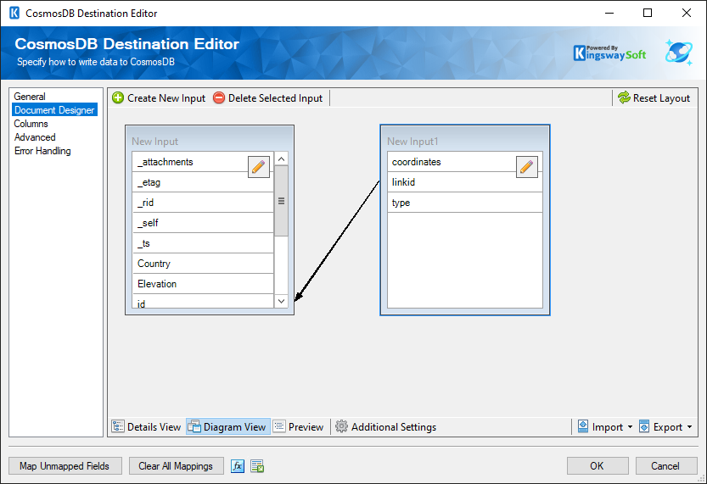Select the type field in New Input1
This screenshot has height=484, width=707.
tap(464, 203)
